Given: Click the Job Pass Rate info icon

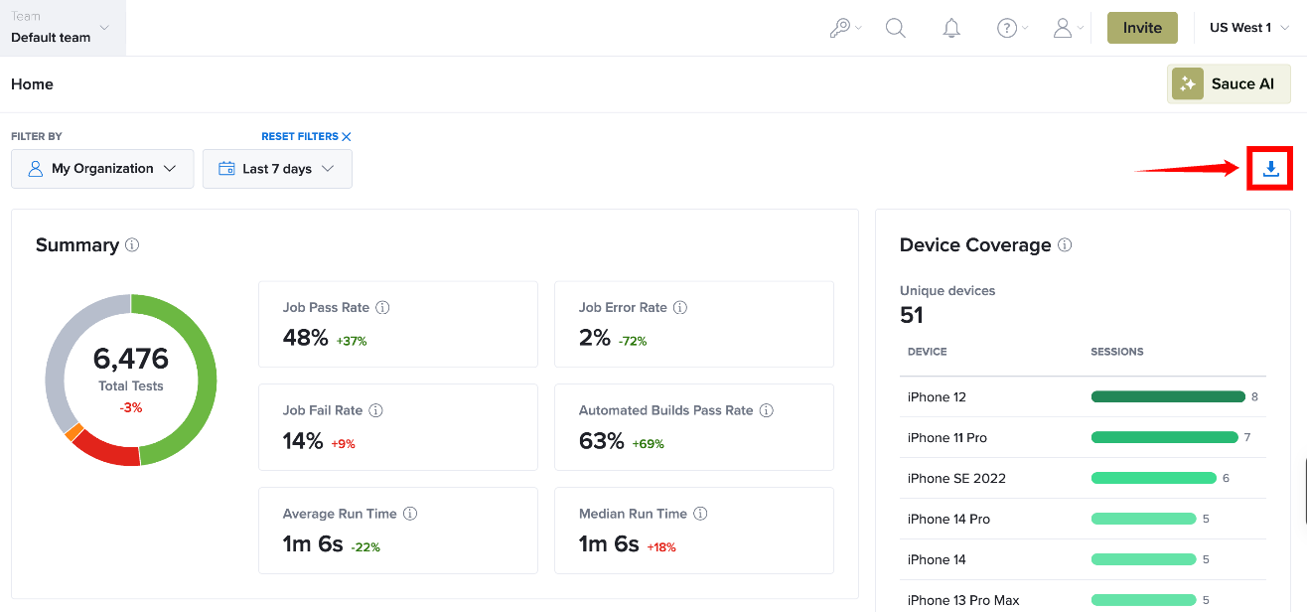Looking at the screenshot, I should click(382, 308).
